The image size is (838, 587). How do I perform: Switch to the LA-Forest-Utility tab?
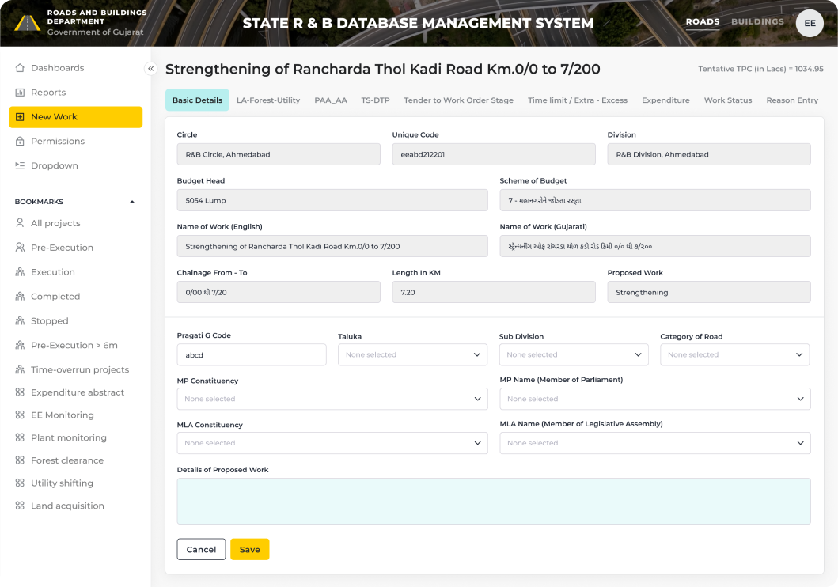(268, 100)
